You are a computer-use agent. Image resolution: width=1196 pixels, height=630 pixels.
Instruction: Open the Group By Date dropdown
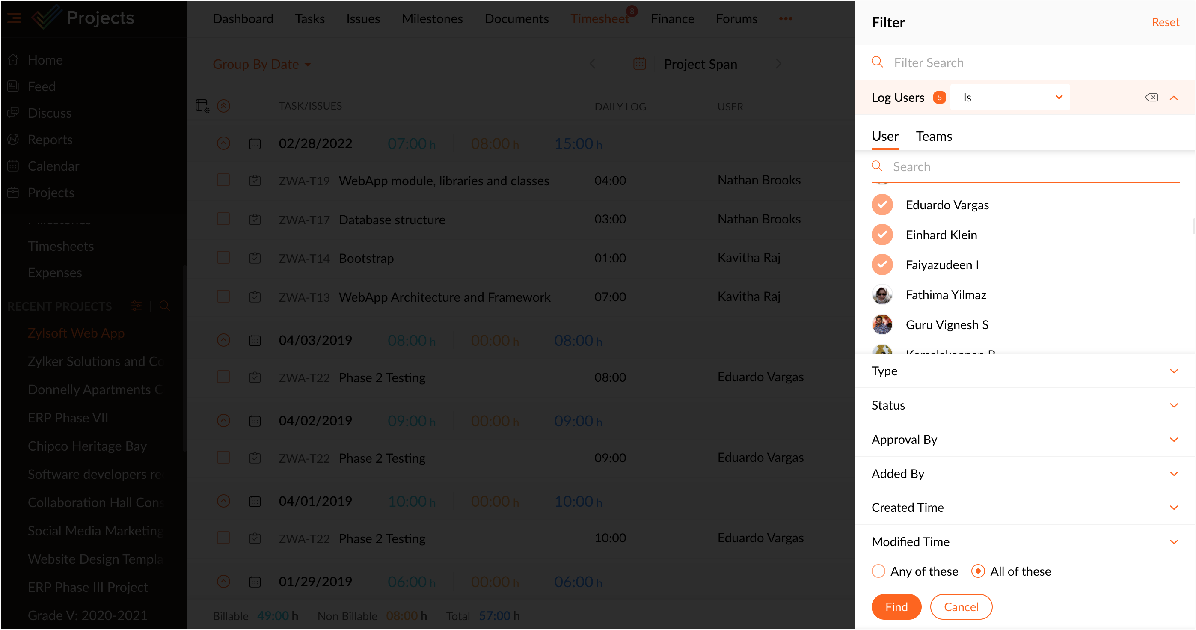point(262,64)
